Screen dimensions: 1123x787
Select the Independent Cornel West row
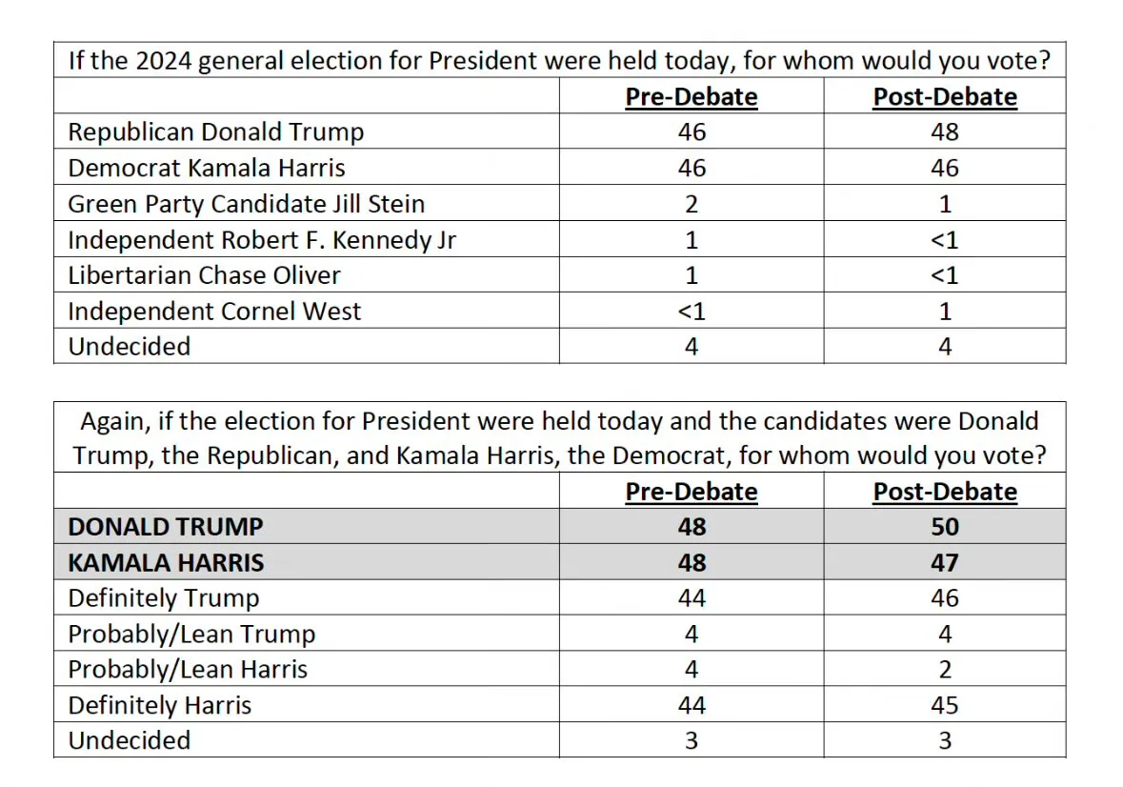click(x=559, y=311)
